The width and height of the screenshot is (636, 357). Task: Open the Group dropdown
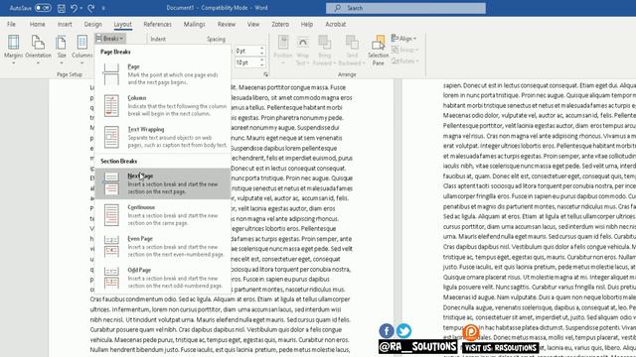tap(405, 51)
